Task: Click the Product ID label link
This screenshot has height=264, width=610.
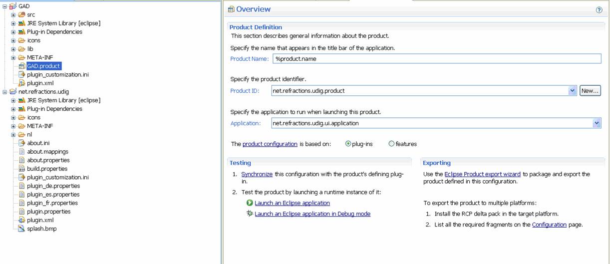Action: click(x=245, y=91)
